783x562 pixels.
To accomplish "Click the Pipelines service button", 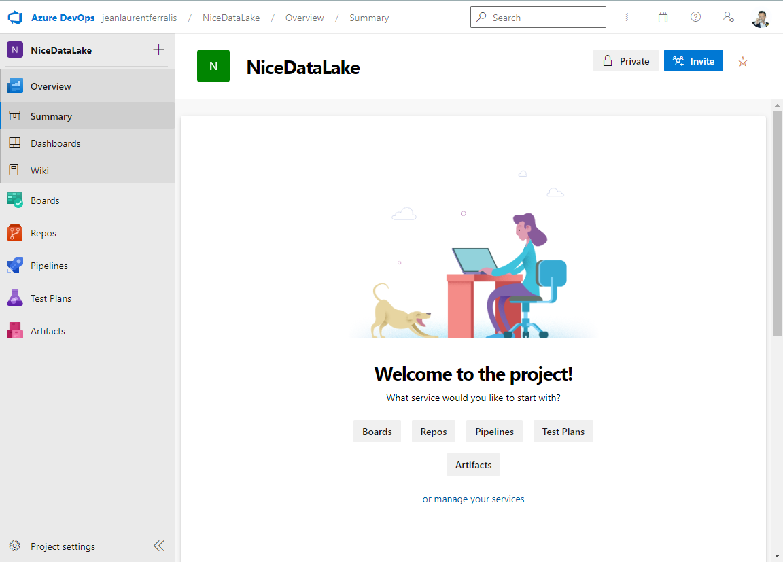I will click(x=494, y=432).
